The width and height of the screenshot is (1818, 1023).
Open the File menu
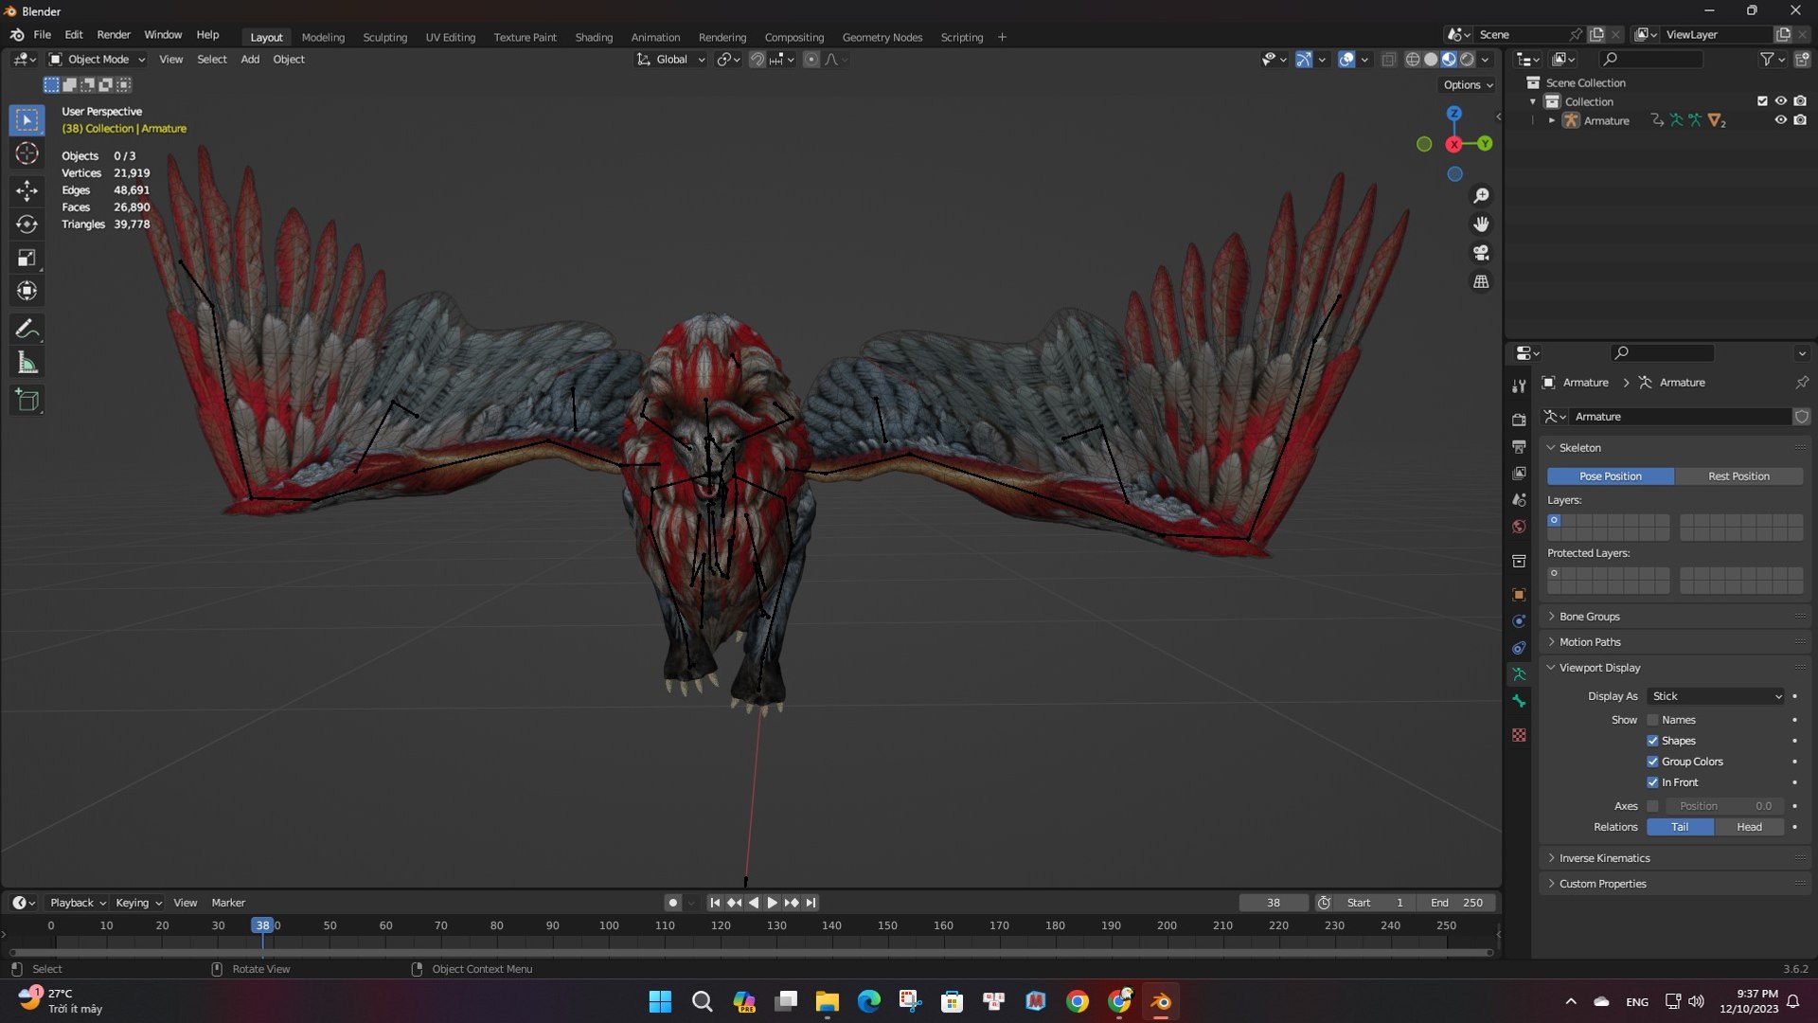(x=42, y=35)
